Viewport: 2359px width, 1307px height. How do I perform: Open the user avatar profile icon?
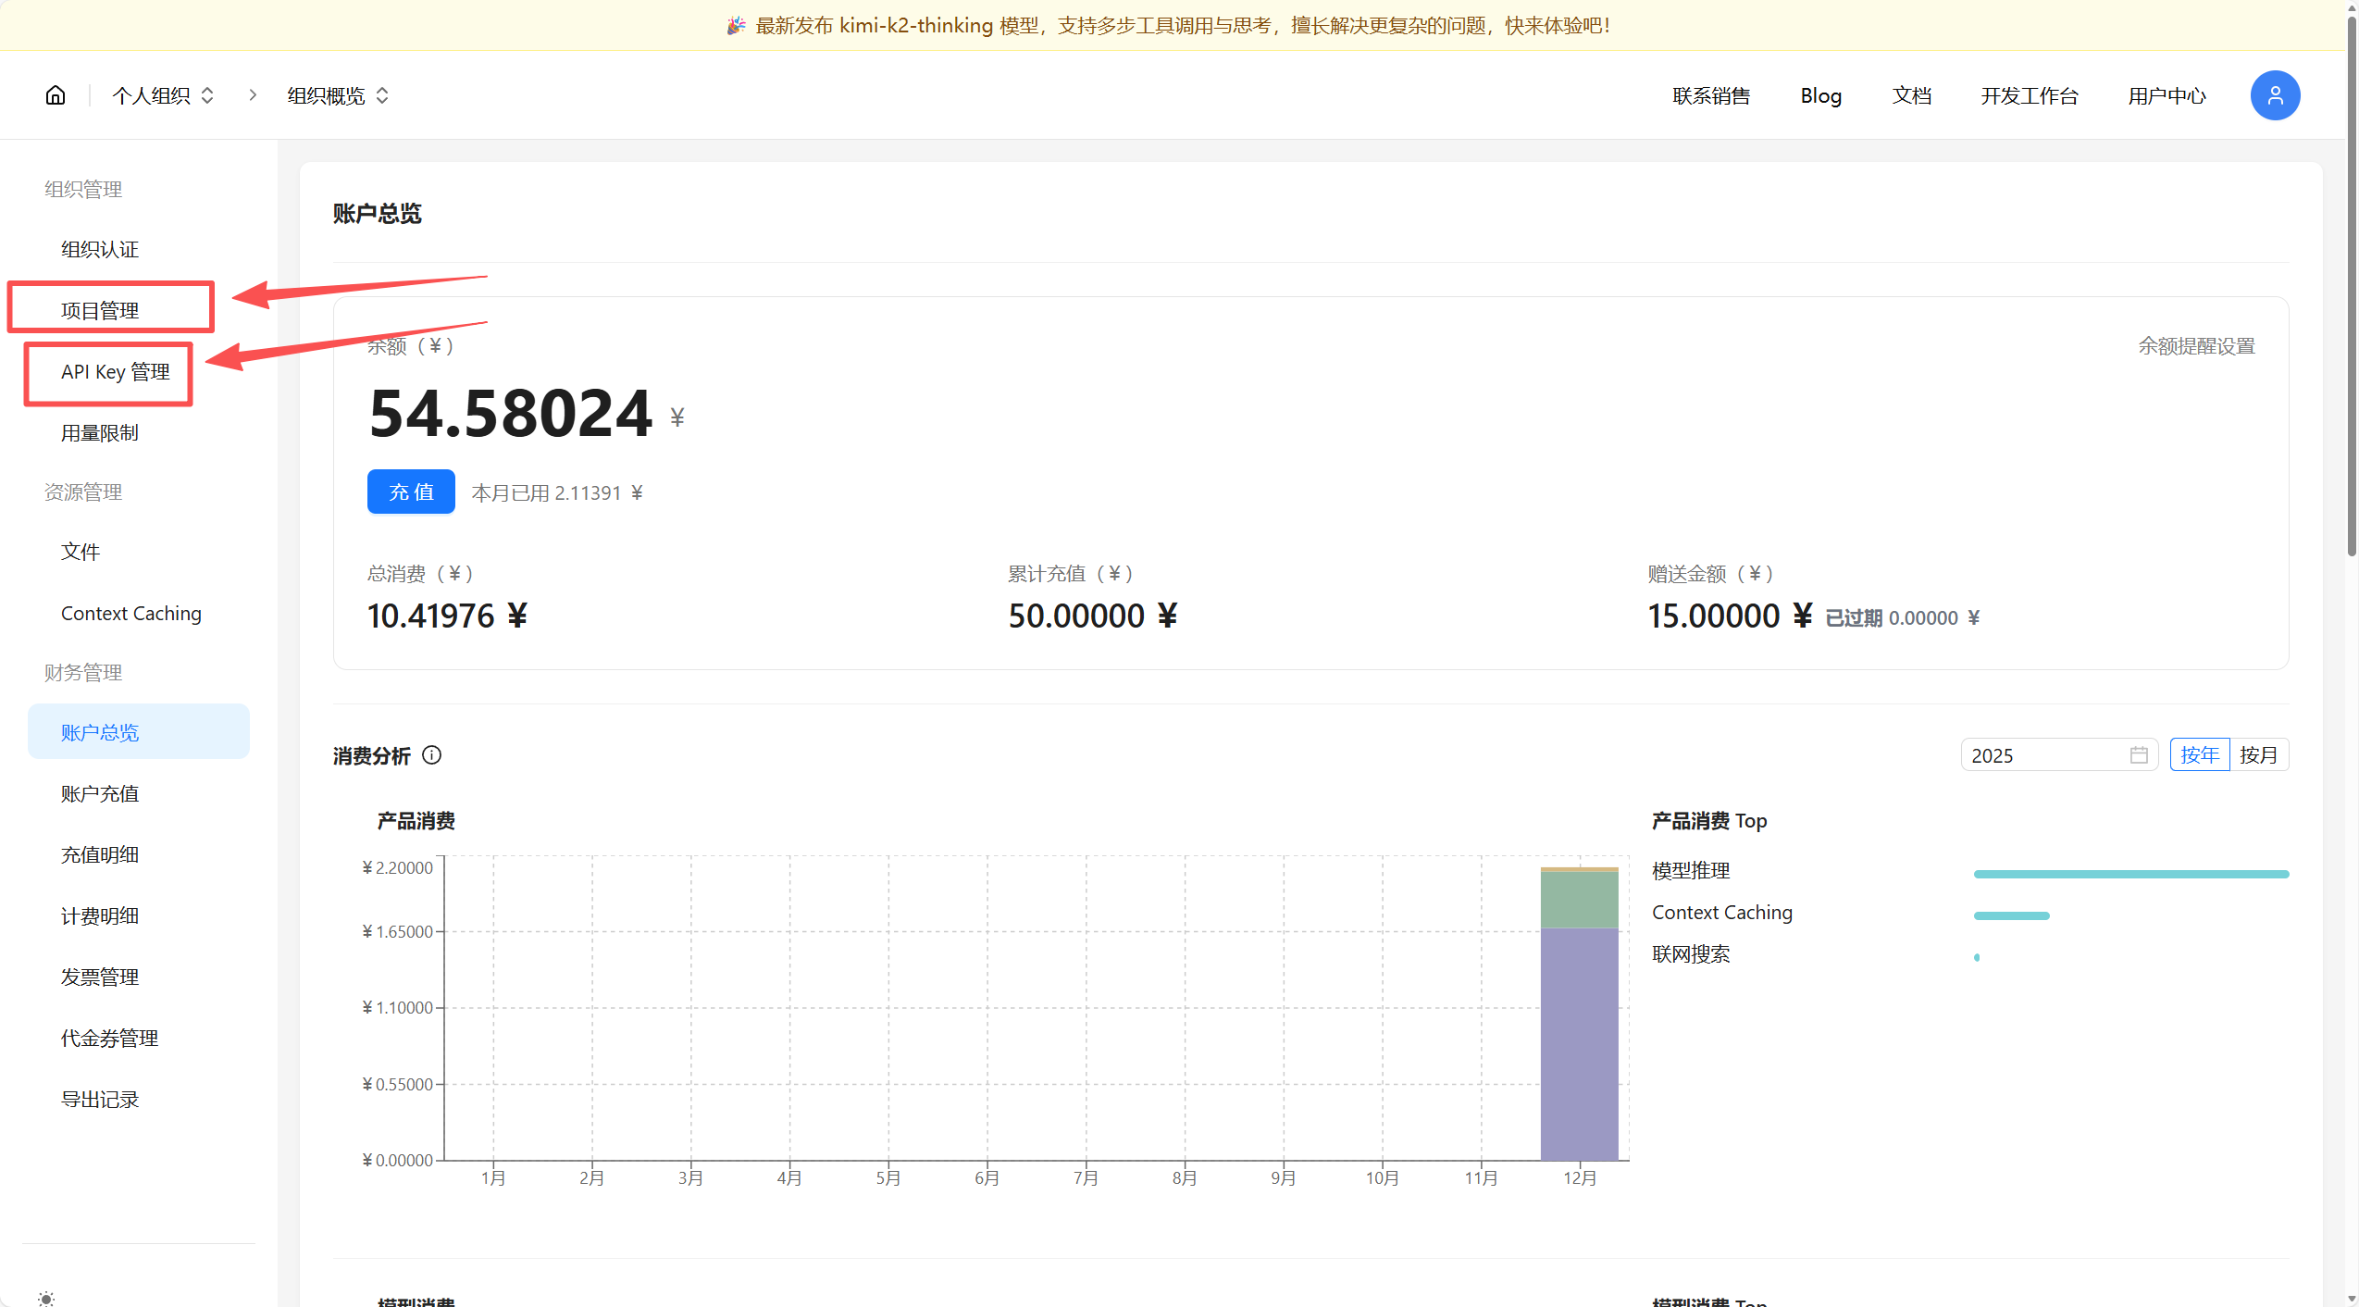pyautogui.click(x=2275, y=95)
